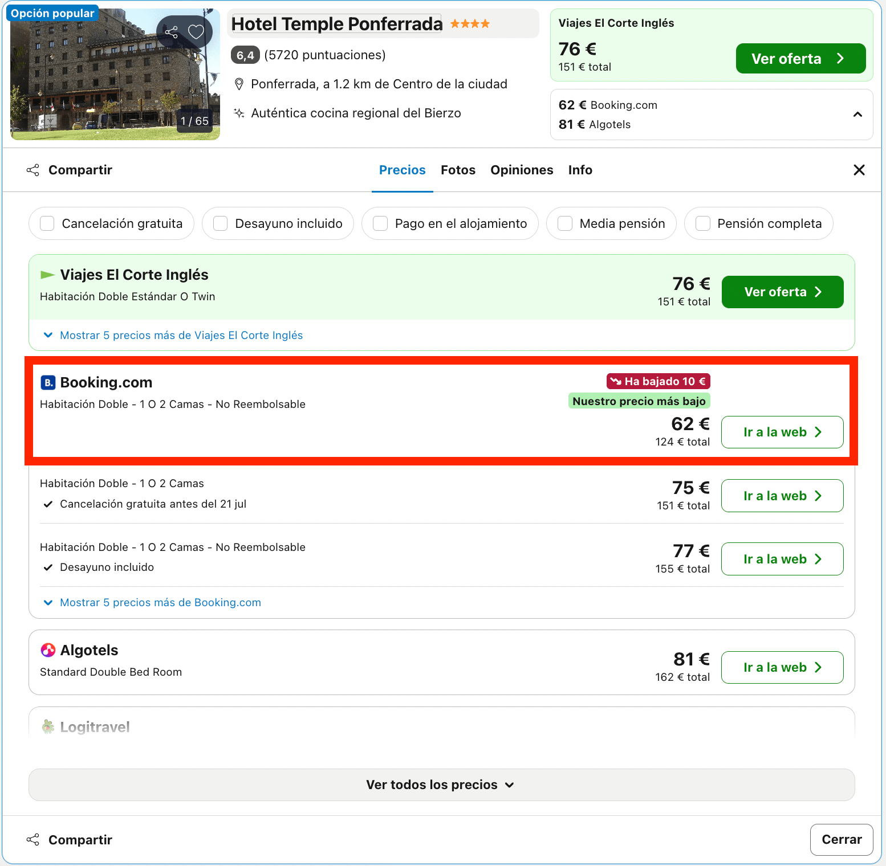The width and height of the screenshot is (886, 866).
Task: Click the Booking.com logo icon
Action: coord(48,382)
